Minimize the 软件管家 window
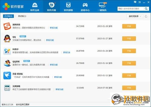 click(x=144, y=2)
